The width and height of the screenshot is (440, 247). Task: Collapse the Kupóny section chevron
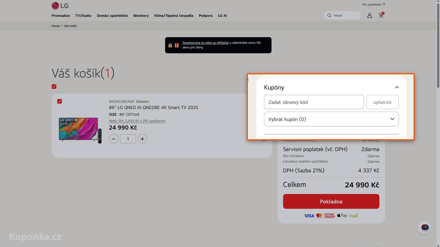(x=396, y=87)
